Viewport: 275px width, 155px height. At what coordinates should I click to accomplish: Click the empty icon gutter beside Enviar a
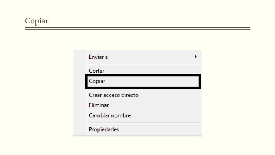point(80,57)
